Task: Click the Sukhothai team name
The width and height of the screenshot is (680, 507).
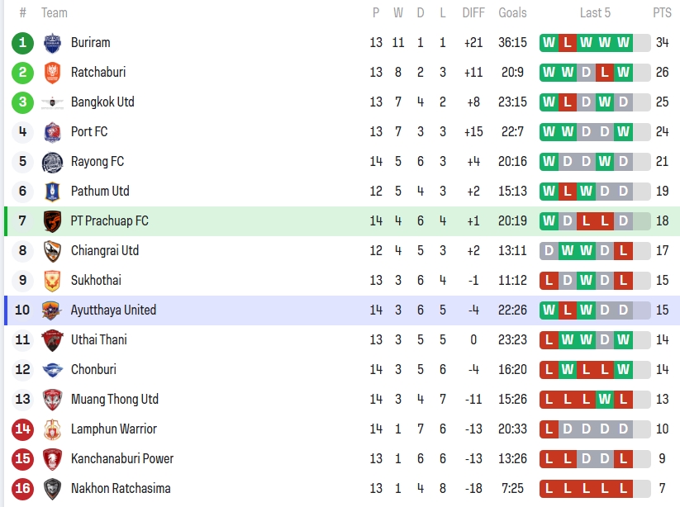Action: [x=96, y=281]
